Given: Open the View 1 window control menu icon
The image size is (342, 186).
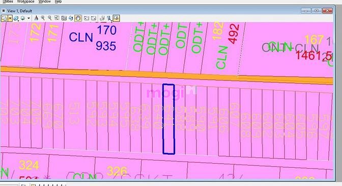Looking at the screenshot, I should (x=4, y=11).
